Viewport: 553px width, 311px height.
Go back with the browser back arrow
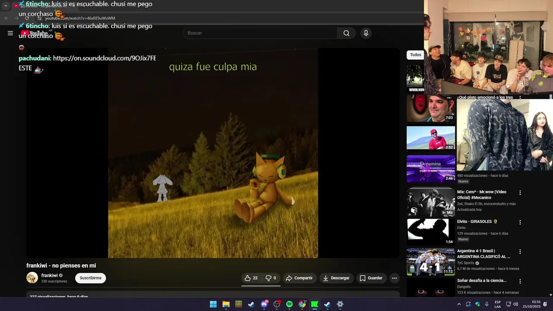point(6,18)
